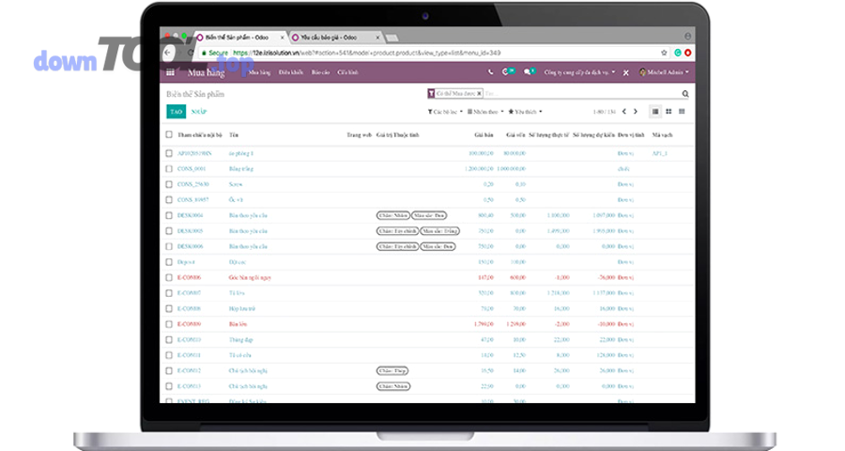Viewport: 845px width, 451px height.
Task: Go to previous page arrow
Action: (623, 112)
